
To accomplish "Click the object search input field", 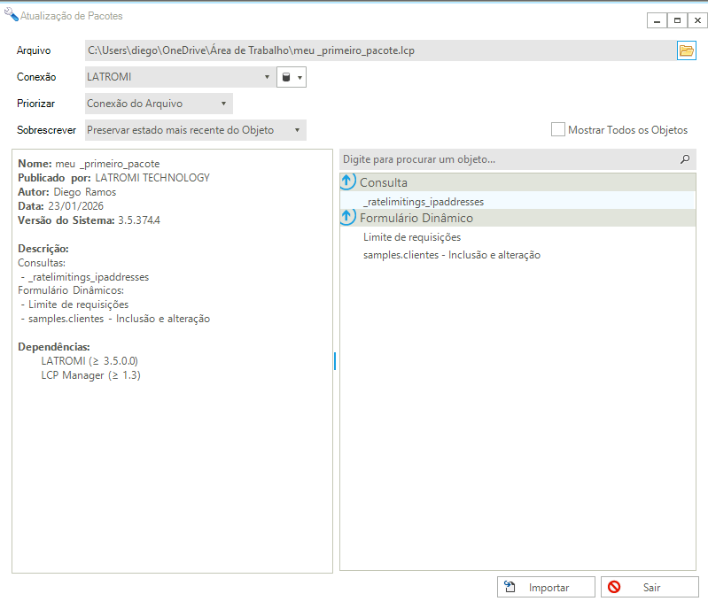I will [x=505, y=159].
